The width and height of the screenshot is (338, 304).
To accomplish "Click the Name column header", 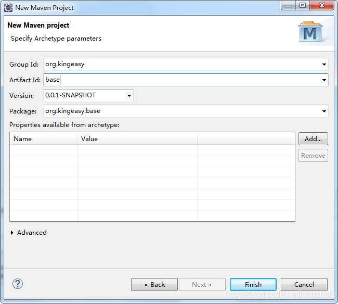I will [x=44, y=139].
